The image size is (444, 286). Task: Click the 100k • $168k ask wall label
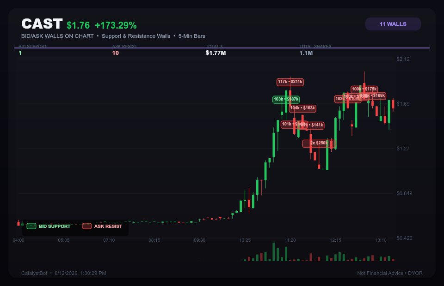pos(373,95)
